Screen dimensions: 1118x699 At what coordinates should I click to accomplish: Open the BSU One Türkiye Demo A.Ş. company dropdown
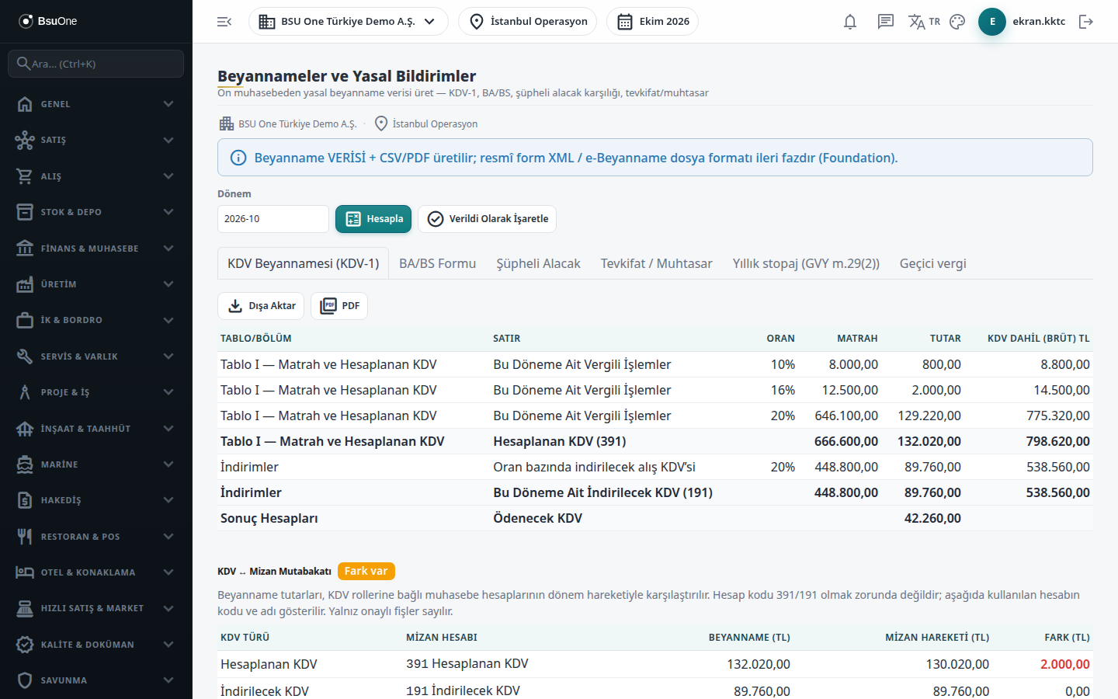pos(349,22)
